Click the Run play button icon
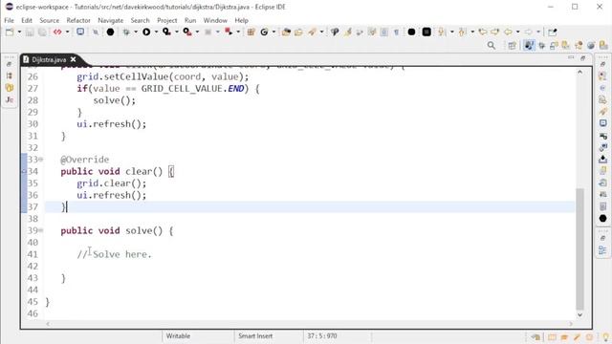The image size is (612, 344). [x=146, y=32]
